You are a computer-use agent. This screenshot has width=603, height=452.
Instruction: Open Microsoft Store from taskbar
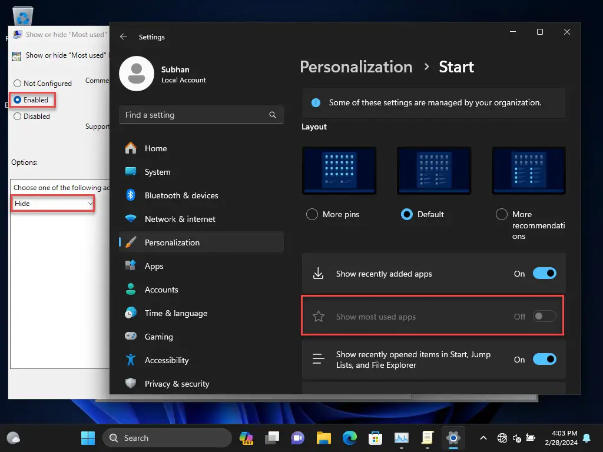375,438
